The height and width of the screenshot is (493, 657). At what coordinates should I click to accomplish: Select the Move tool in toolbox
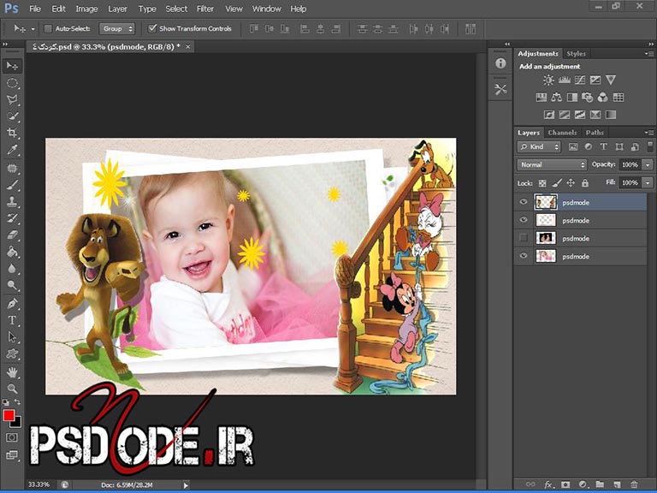point(12,66)
